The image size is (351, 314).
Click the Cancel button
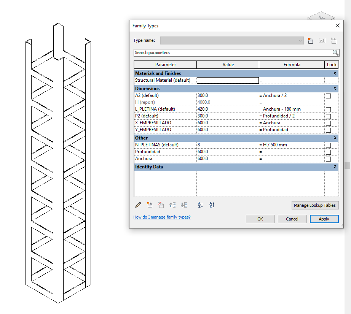pyautogui.click(x=292, y=219)
